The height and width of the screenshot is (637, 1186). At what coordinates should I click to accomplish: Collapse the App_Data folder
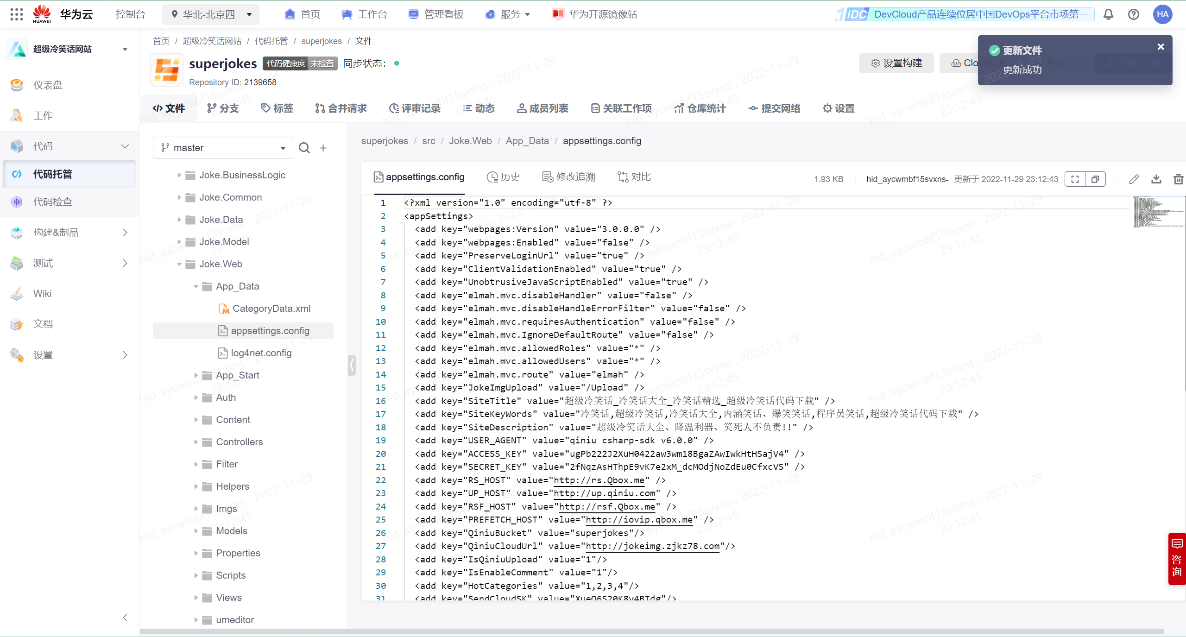(196, 286)
